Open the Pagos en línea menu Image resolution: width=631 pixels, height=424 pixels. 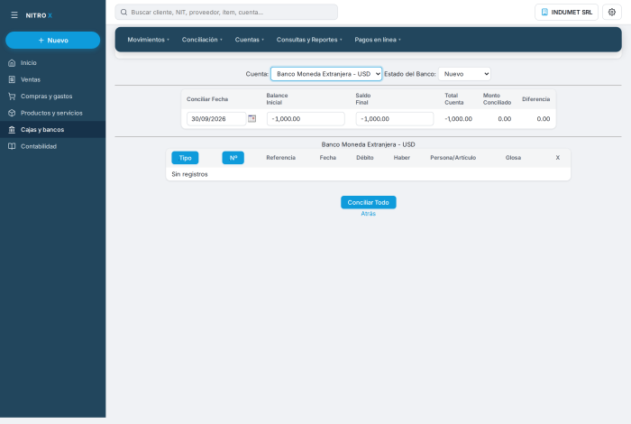coord(378,40)
